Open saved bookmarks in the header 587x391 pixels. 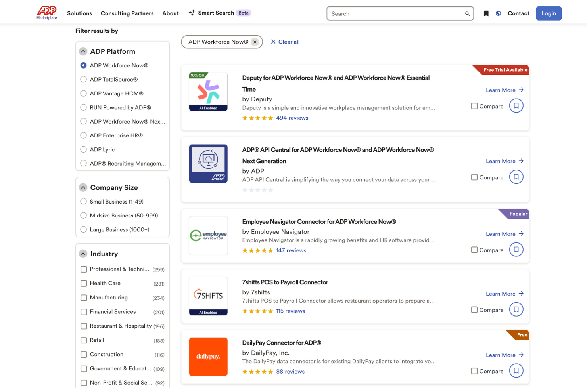486,13
